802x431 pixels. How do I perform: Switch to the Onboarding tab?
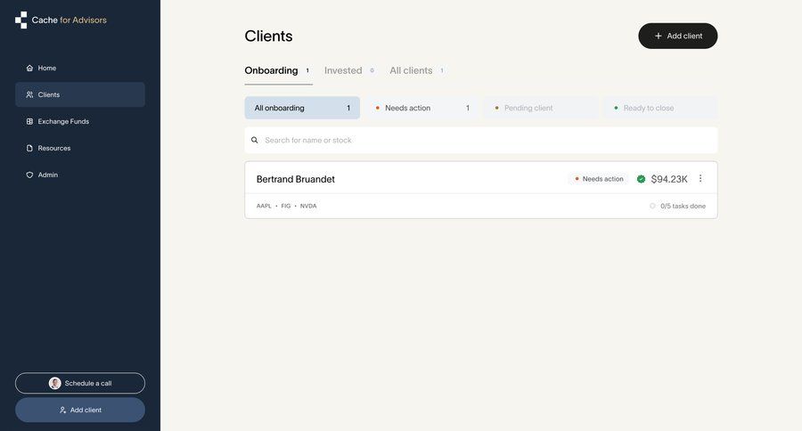click(278, 70)
